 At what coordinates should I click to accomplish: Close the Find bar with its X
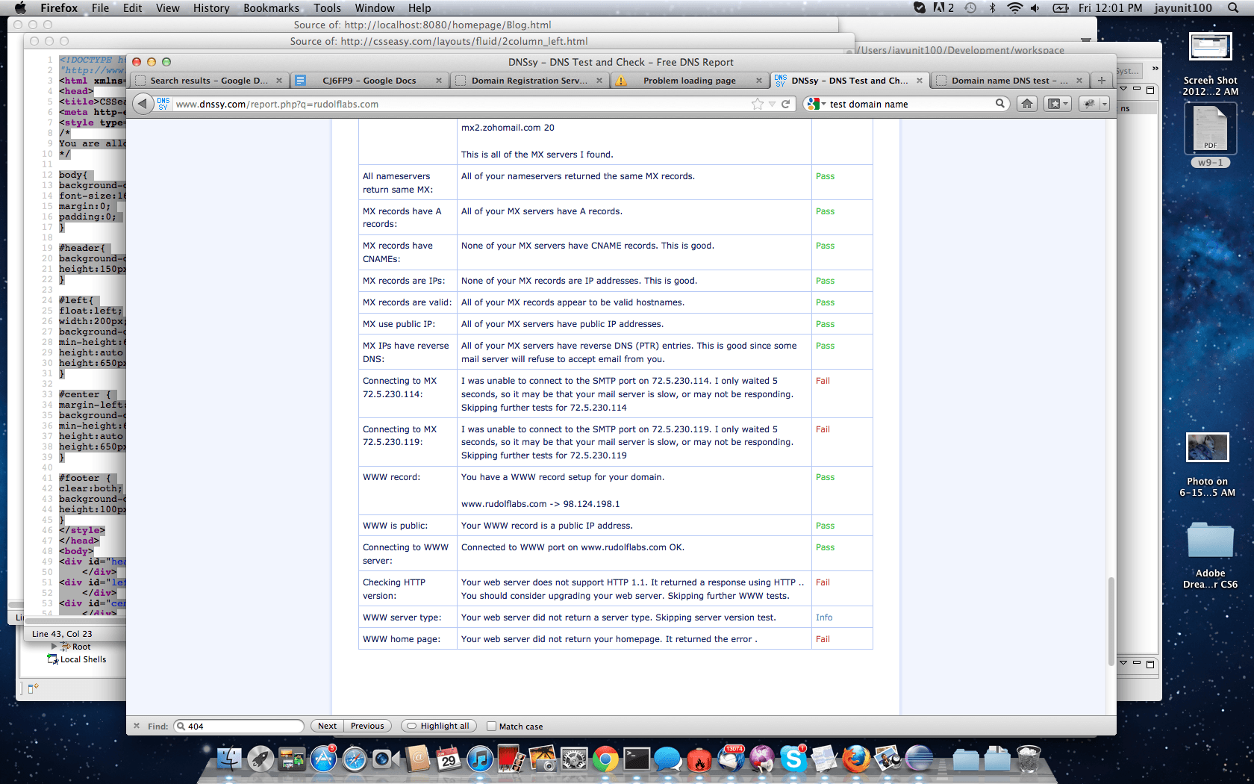tap(137, 726)
